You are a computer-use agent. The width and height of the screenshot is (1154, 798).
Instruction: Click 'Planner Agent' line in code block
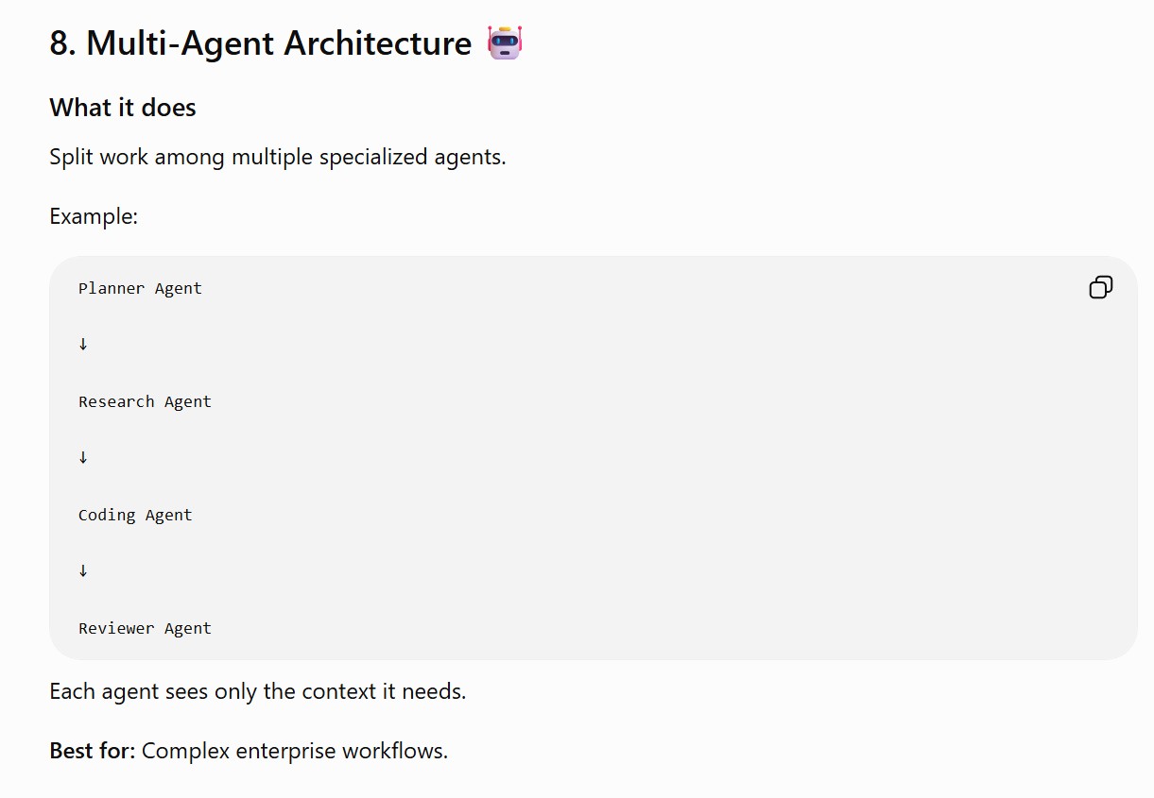pyautogui.click(x=140, y=288)
